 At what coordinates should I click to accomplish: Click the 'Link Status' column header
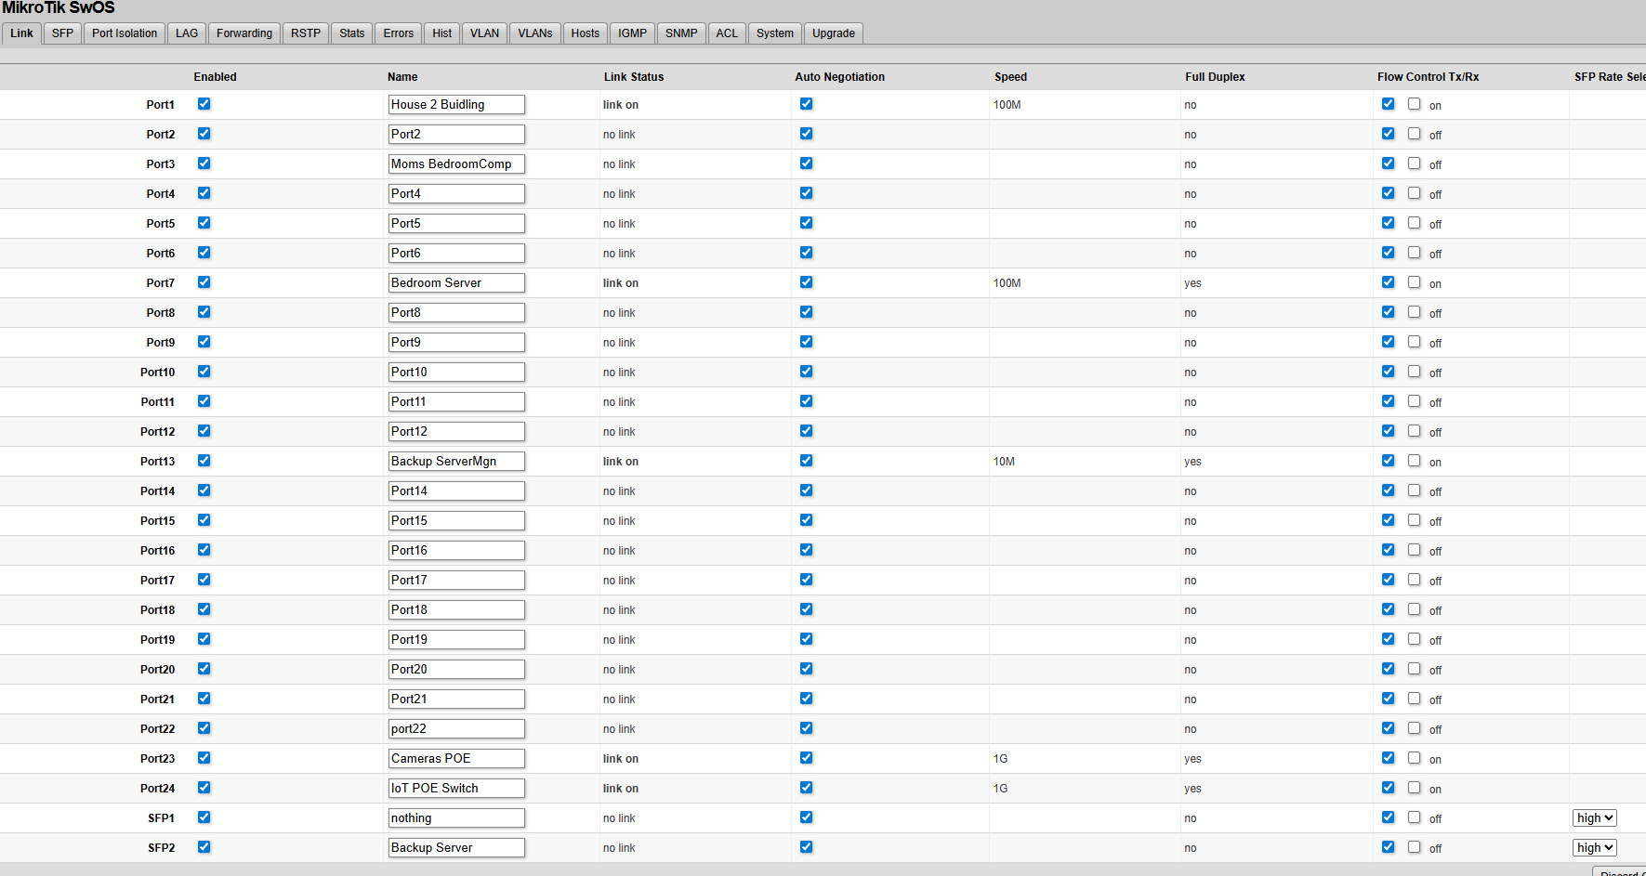pyautogui.click(x=634, y=77)
